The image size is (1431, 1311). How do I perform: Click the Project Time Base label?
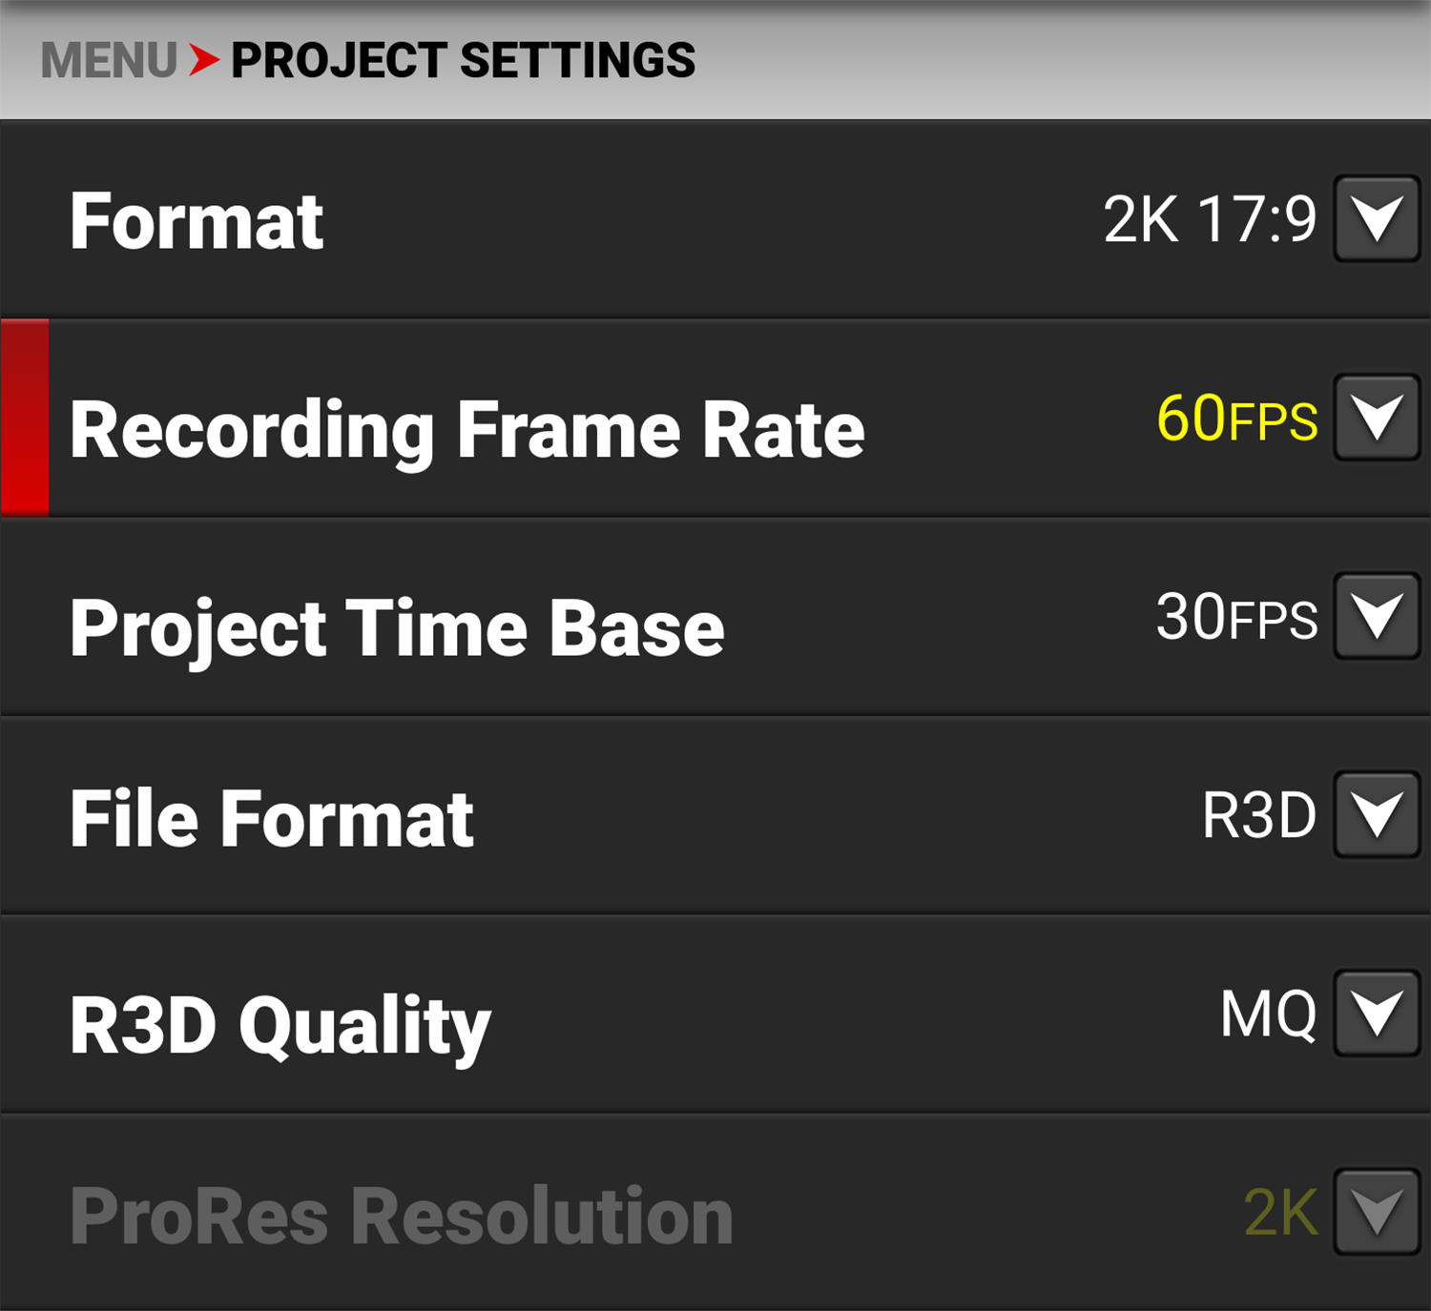tap(396, 626)
